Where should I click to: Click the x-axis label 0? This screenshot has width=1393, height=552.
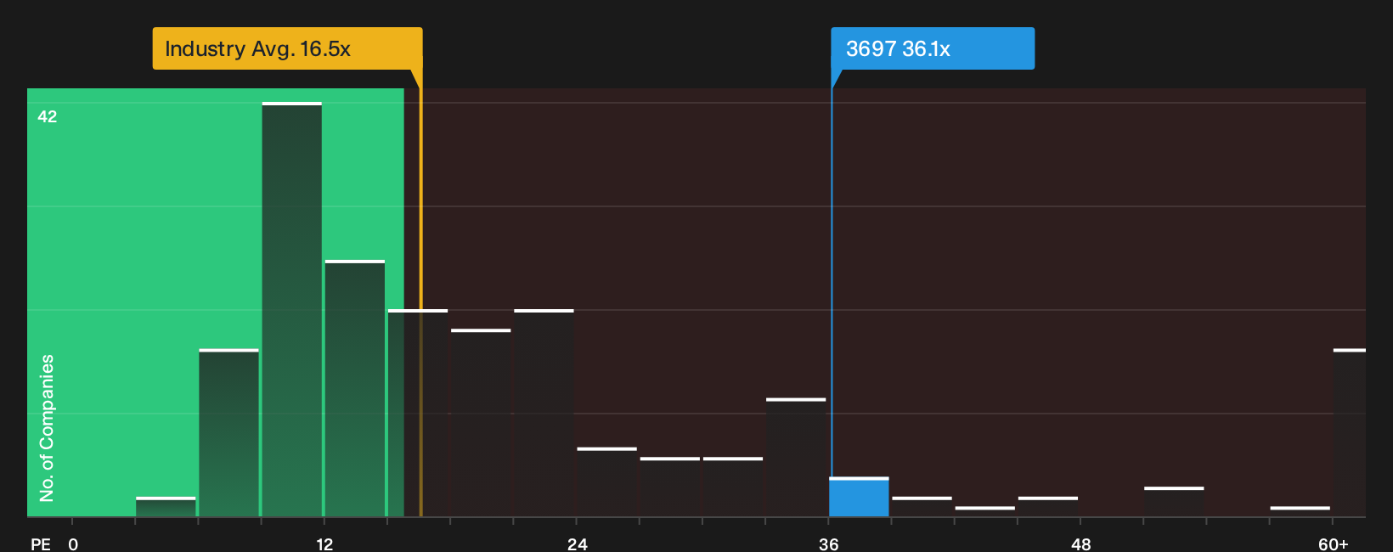pyautogui.click(x=73, y=544)
